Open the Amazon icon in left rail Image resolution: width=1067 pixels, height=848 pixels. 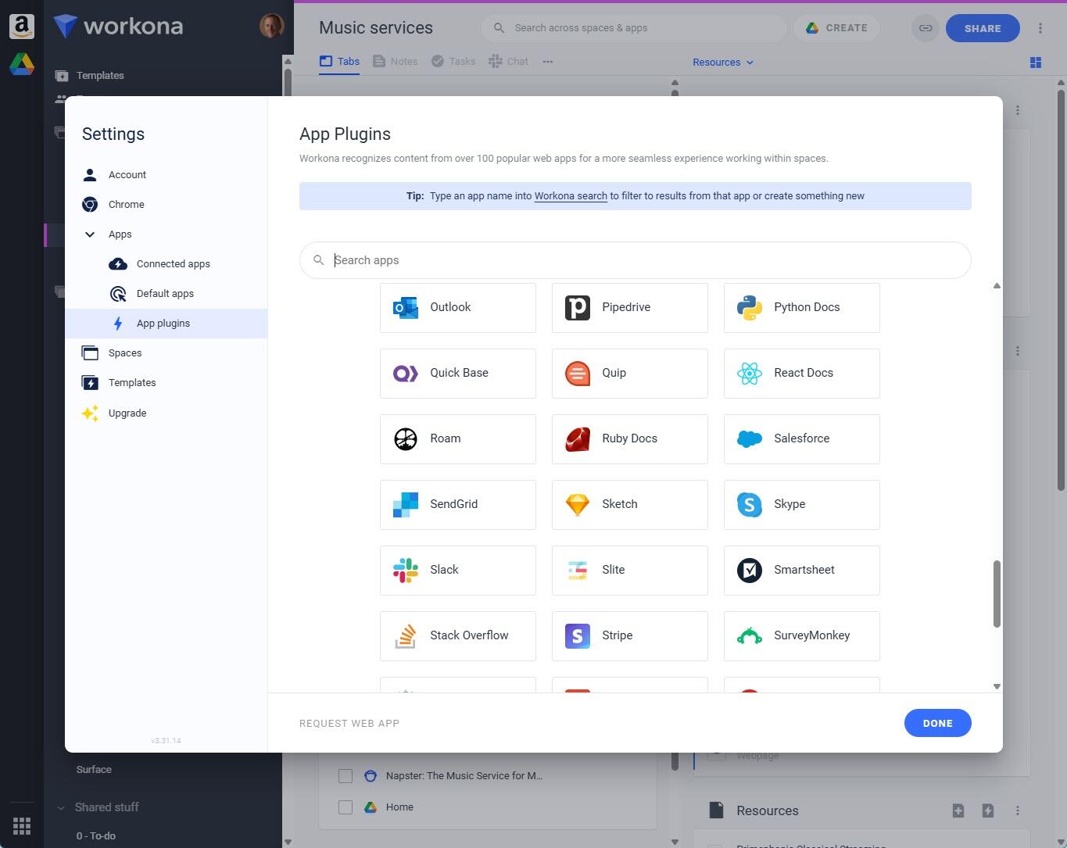click(x=22, y=27)
